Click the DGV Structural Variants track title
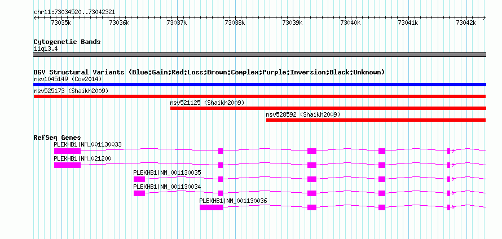The image size is (502, 239). (x=209, y=72)
